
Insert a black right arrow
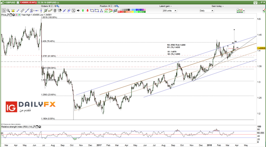click(78, 11)
